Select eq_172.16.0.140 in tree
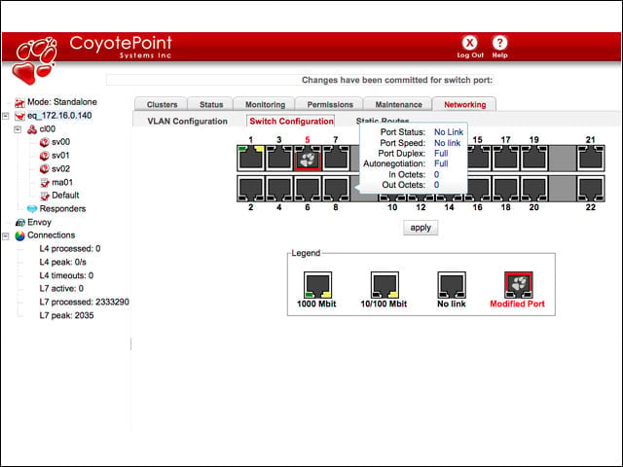Image resolution: width=623 pixels, height=467 pixels. (x=59, y=116)
